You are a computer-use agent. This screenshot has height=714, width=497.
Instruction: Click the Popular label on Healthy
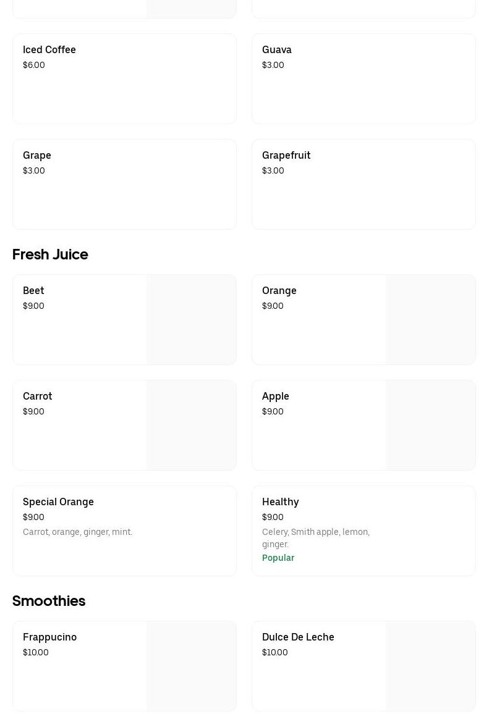click(x=278, y=558)
